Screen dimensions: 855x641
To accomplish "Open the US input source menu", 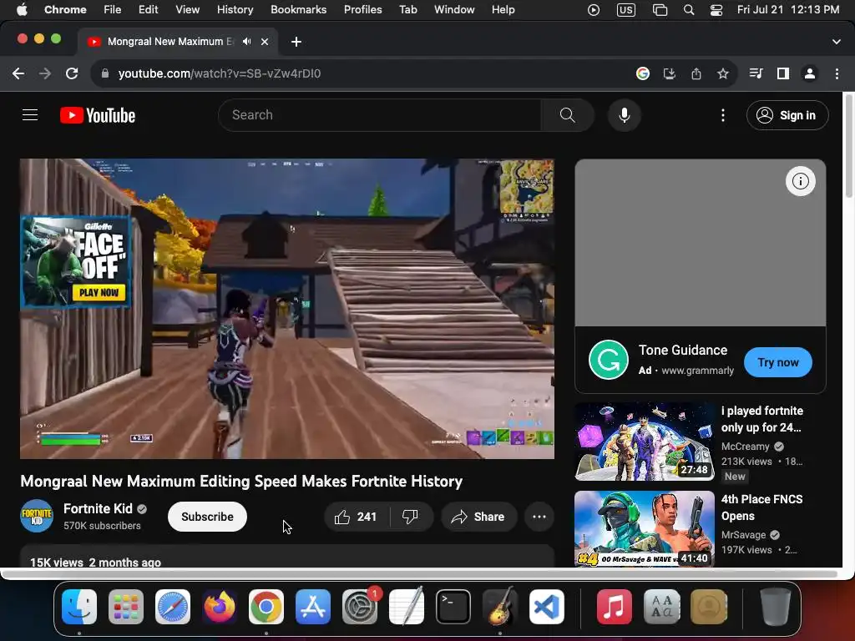I will click(626, 10).
